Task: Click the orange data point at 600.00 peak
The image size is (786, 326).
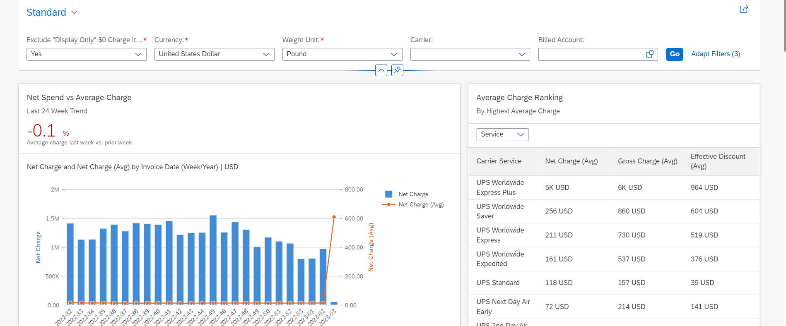Action: point(334,217)
